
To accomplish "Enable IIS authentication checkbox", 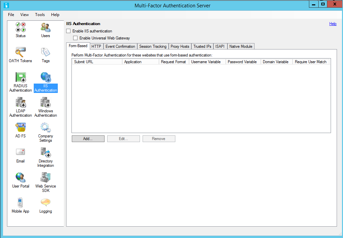I will tap(68, 31).
